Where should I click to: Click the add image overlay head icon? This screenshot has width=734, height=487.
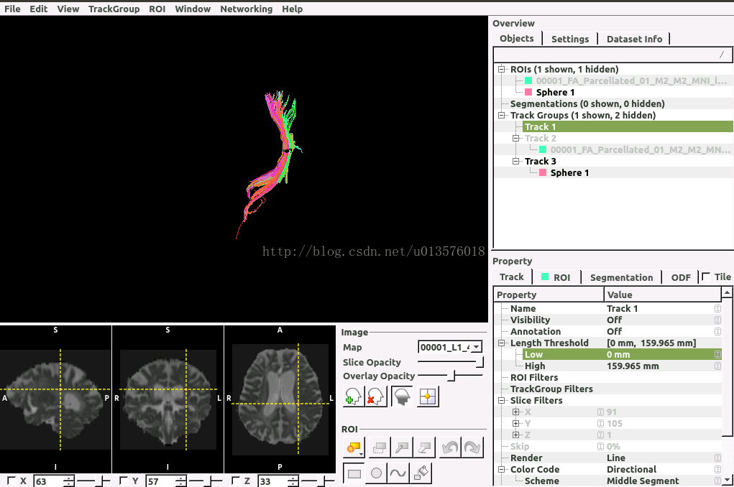354,396
